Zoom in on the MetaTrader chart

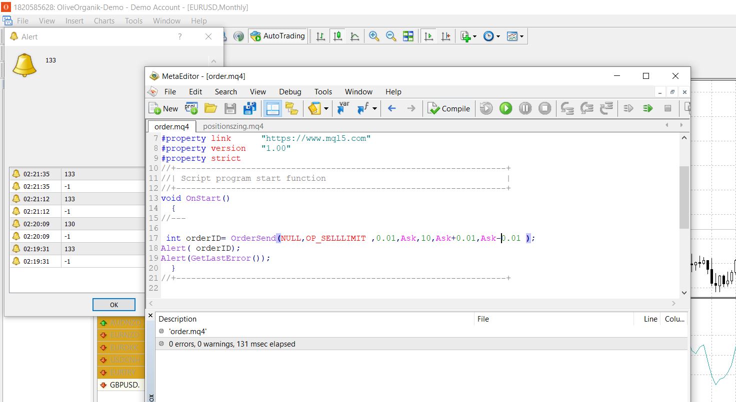(x=374, y=36)
